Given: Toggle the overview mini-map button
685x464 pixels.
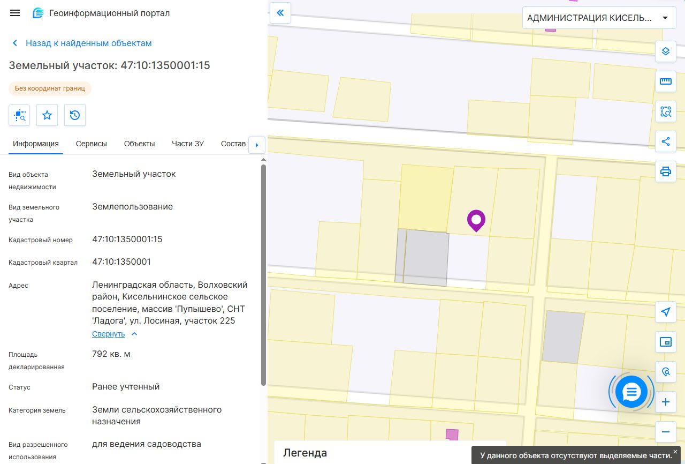Looking at the screenshot, I should point(666,342).
